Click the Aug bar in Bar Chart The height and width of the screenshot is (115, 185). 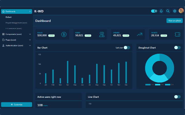click(97, 74)
